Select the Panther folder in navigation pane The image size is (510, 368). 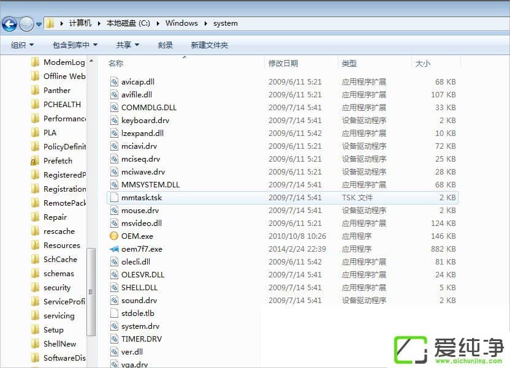(x=51, y=90)
